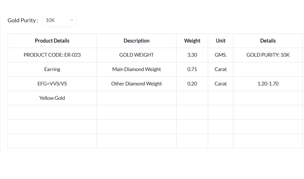The height and width of the screenshot is (179, 304).
Task: Select the GMS. unit cell
Action: (x=221, y=55)
